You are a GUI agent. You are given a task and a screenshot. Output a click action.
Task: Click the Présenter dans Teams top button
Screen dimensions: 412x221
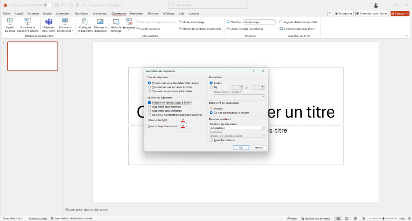click(372, 13)
